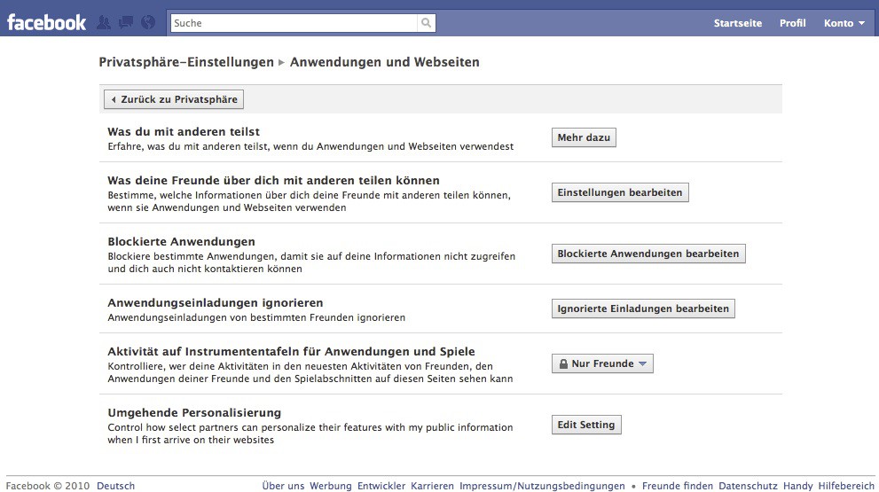This screenshot has height=492, width=879.
Task: Open Handy footer link
Action: click(x=797, y=486)
